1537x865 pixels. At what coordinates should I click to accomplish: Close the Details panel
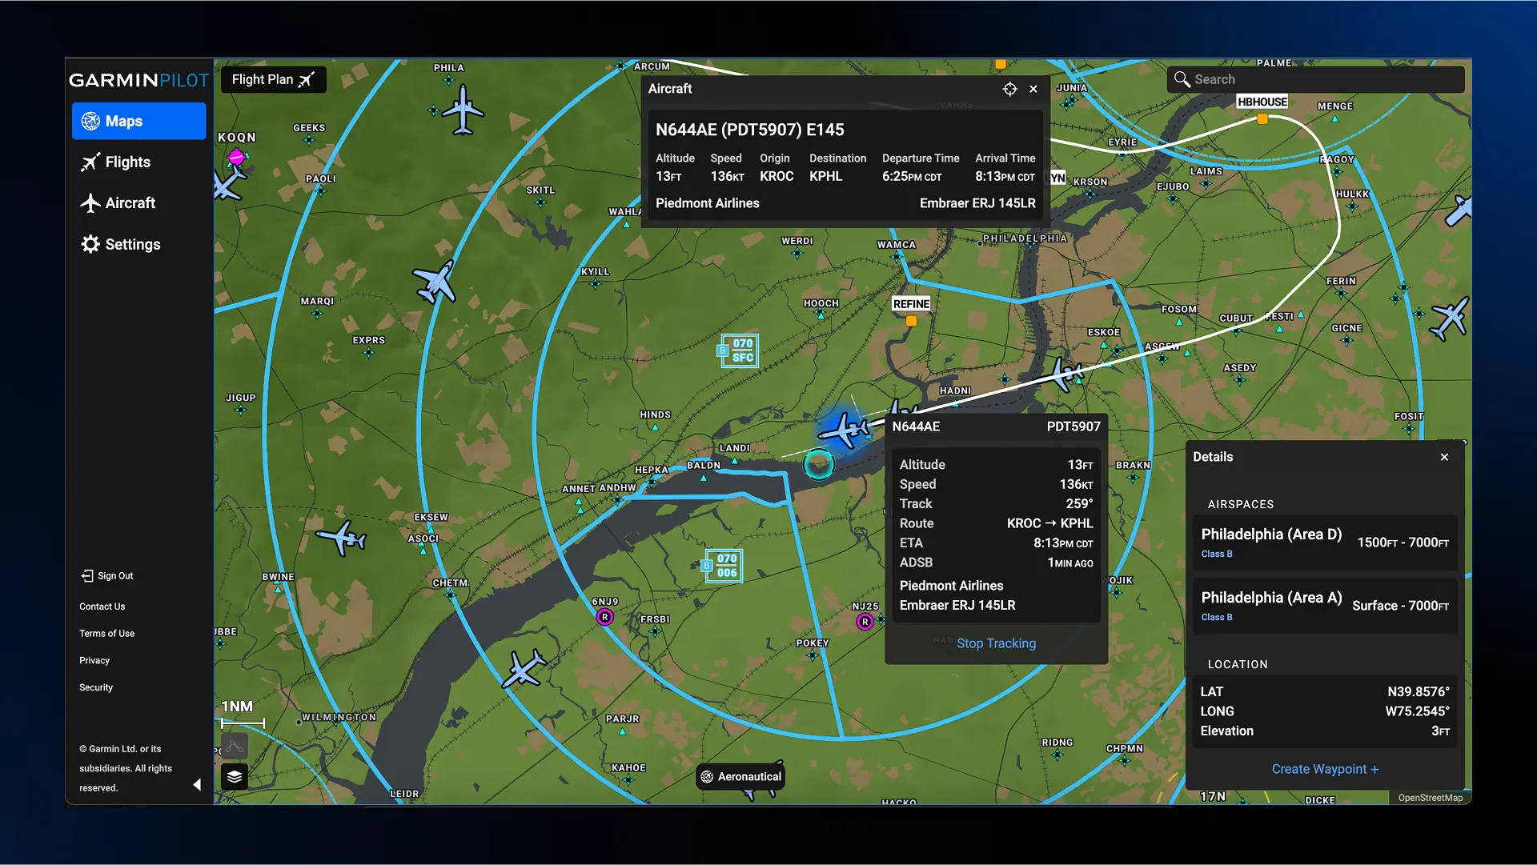tap(1444, 457)
